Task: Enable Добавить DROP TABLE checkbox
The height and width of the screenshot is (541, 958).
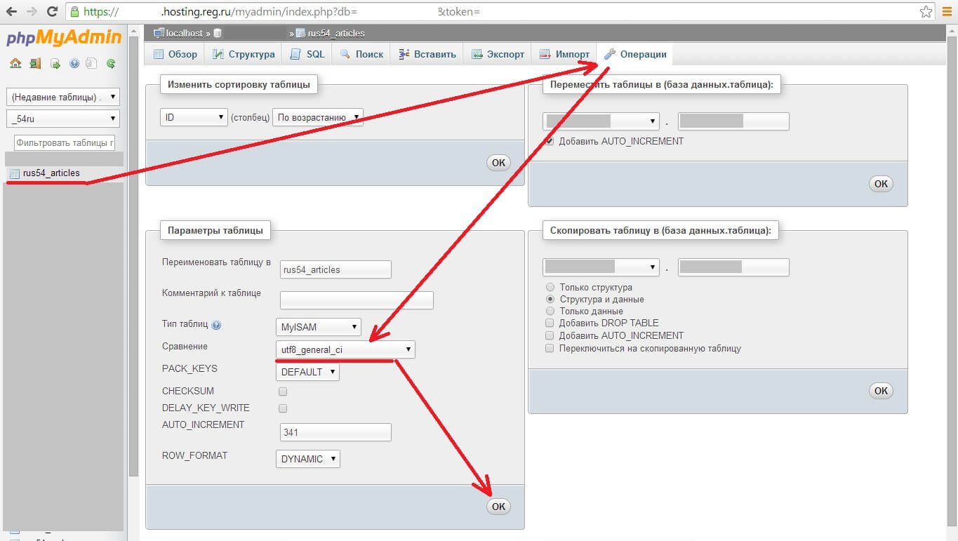Action: (550, 323)
